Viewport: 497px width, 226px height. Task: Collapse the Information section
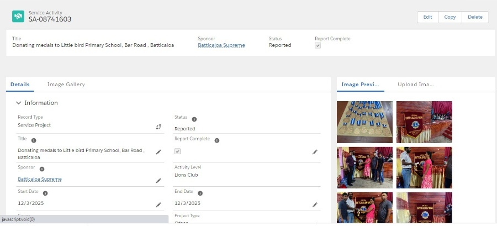[19, 103]
